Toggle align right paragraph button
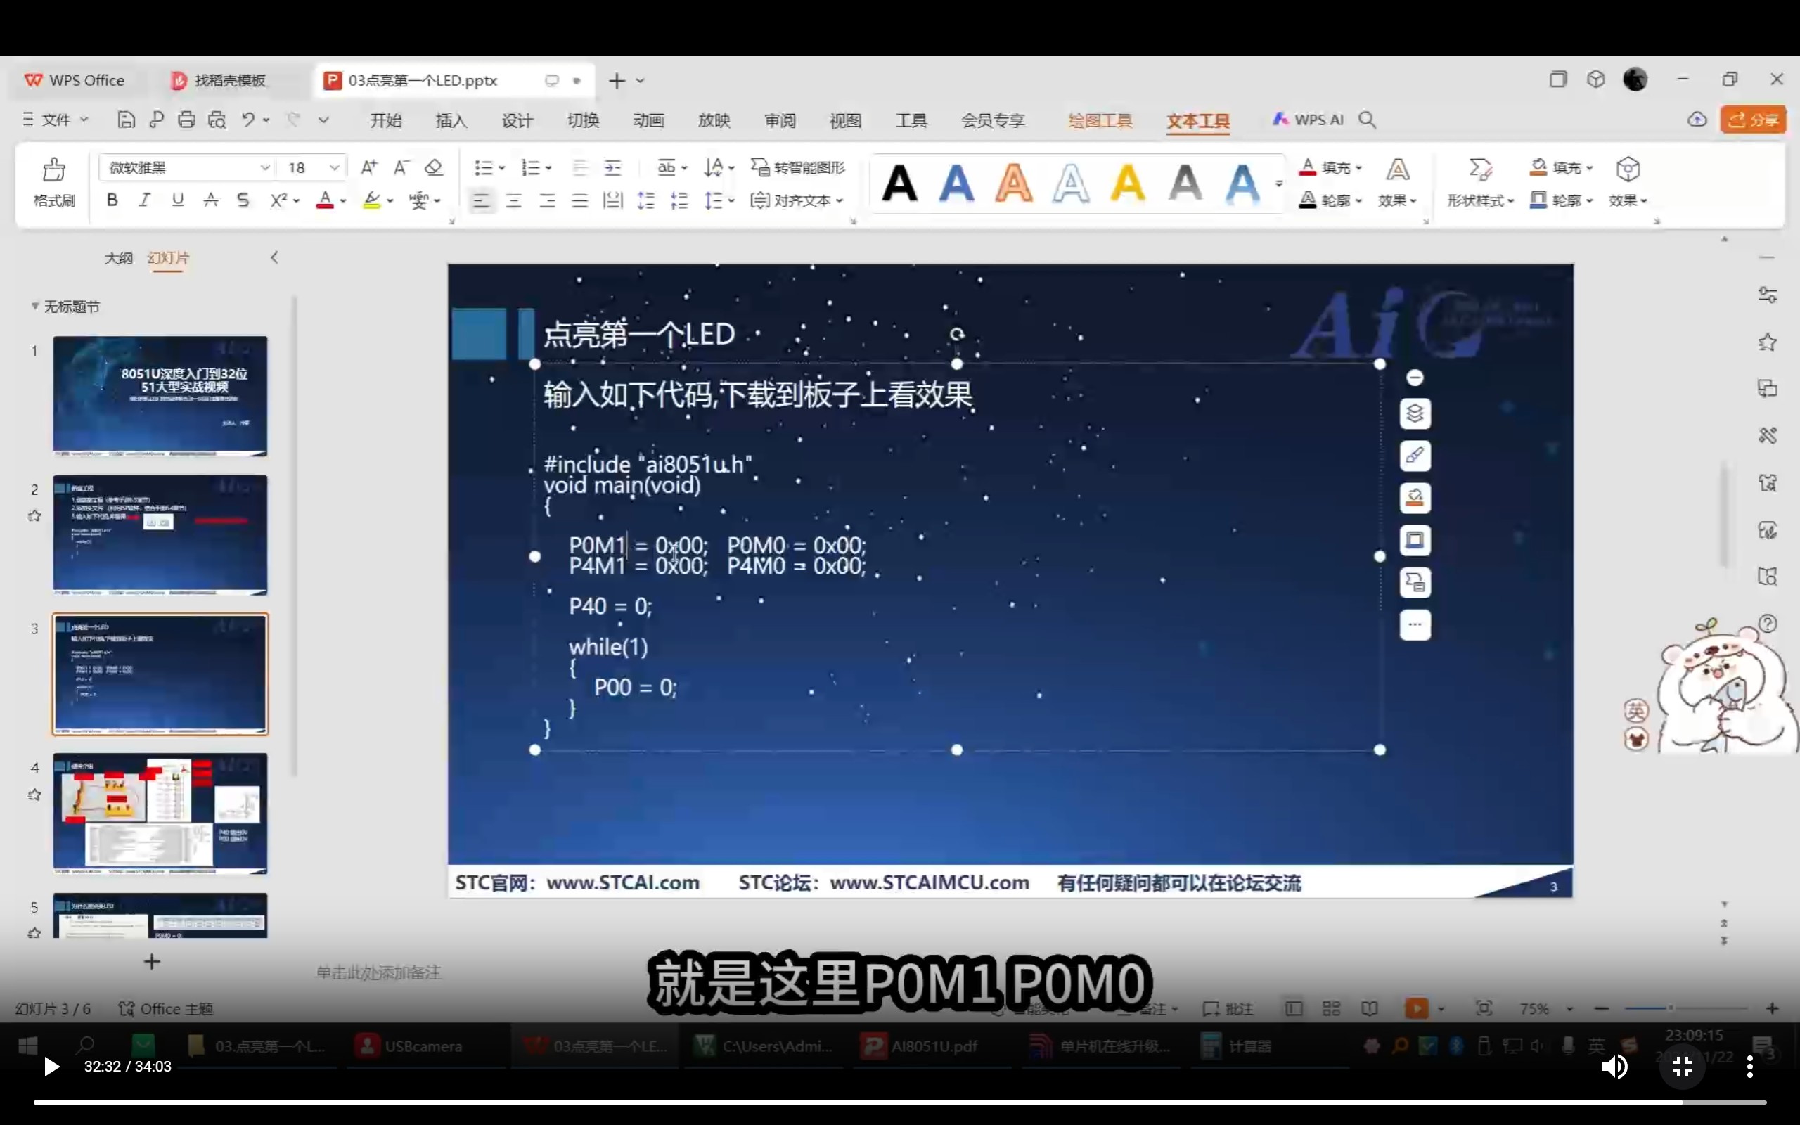The image size is (1800, 1125). click(547, 200)
